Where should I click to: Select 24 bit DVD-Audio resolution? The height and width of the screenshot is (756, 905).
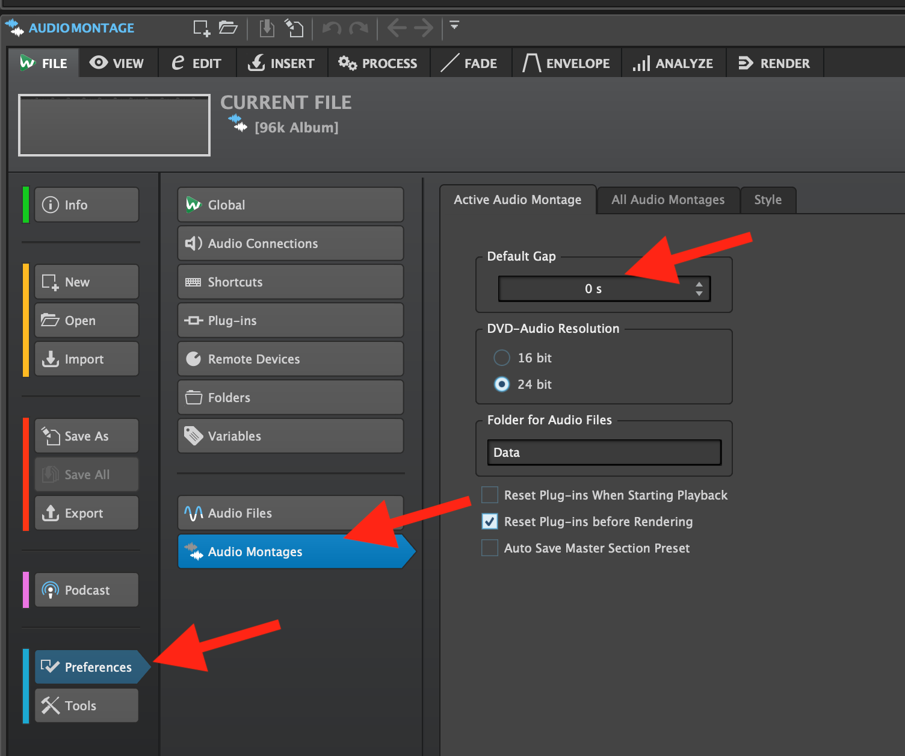click(x=502, y=384)
